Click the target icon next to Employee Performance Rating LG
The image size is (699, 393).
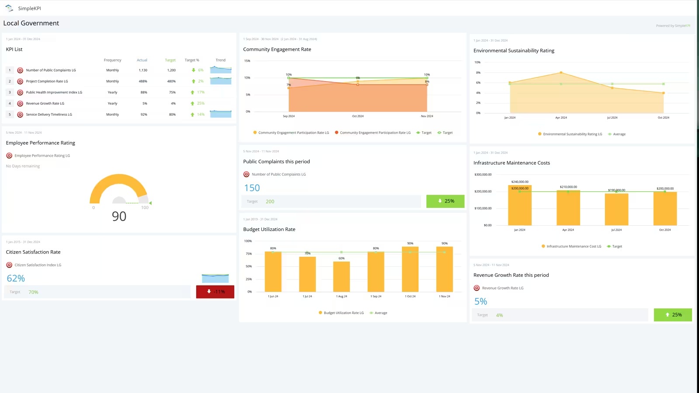pyautogui.click(x=9, y=155)
